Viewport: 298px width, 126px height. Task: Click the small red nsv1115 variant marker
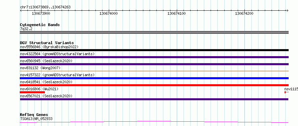click(x=287, y=92)
